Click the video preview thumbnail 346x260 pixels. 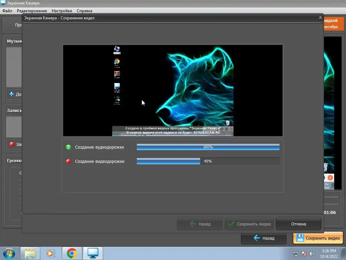(x=173, y=90)
